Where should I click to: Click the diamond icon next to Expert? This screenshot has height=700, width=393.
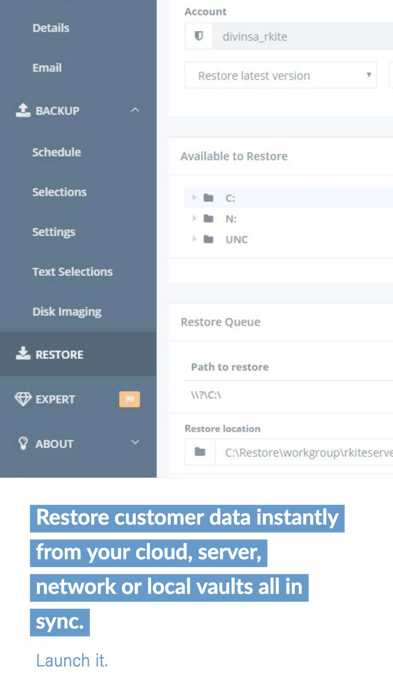(23, 399)
